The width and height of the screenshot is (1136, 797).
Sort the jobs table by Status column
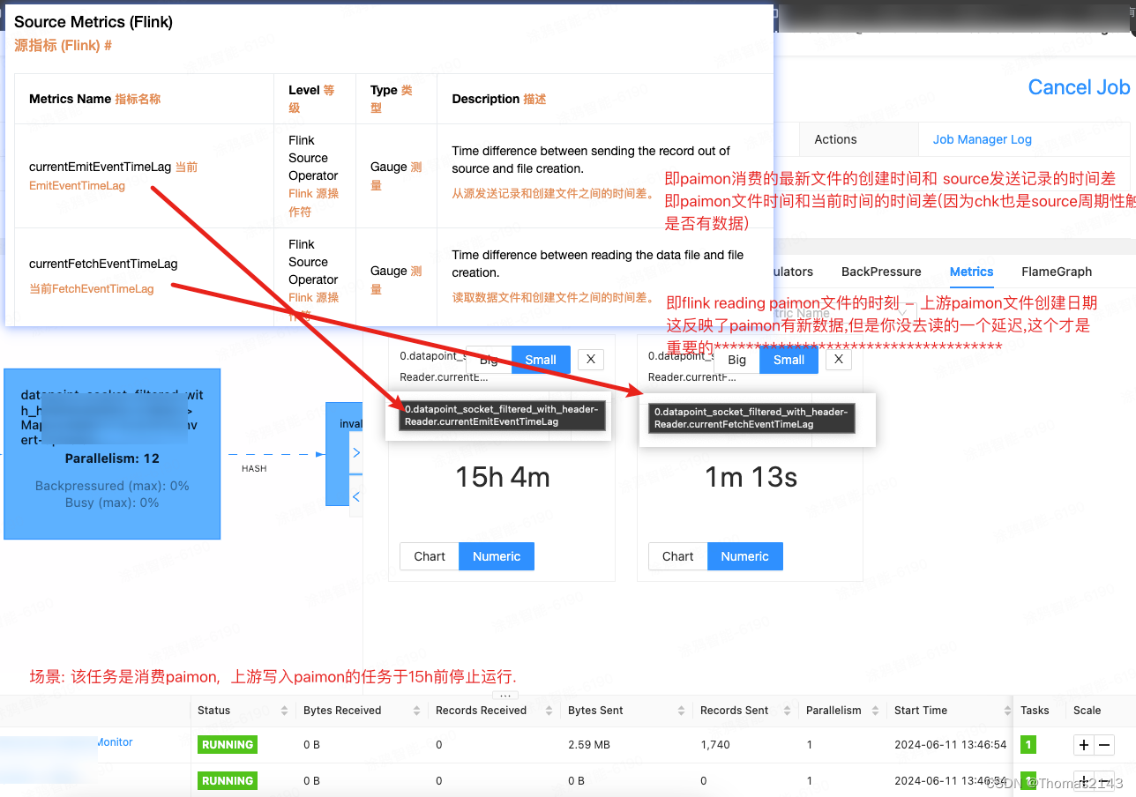click(285, 710)
